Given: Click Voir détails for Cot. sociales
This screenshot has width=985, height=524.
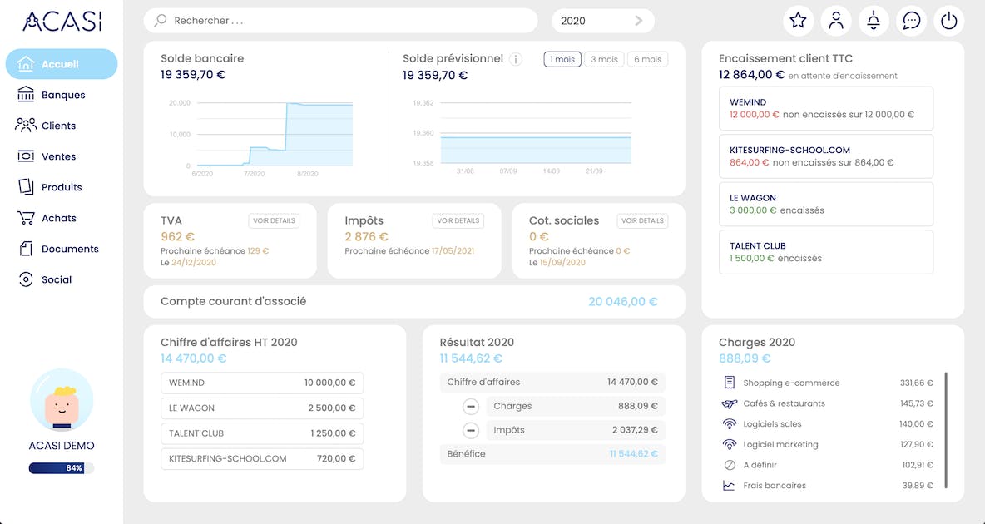Looking at the screenshot, I should click(642, 220).
